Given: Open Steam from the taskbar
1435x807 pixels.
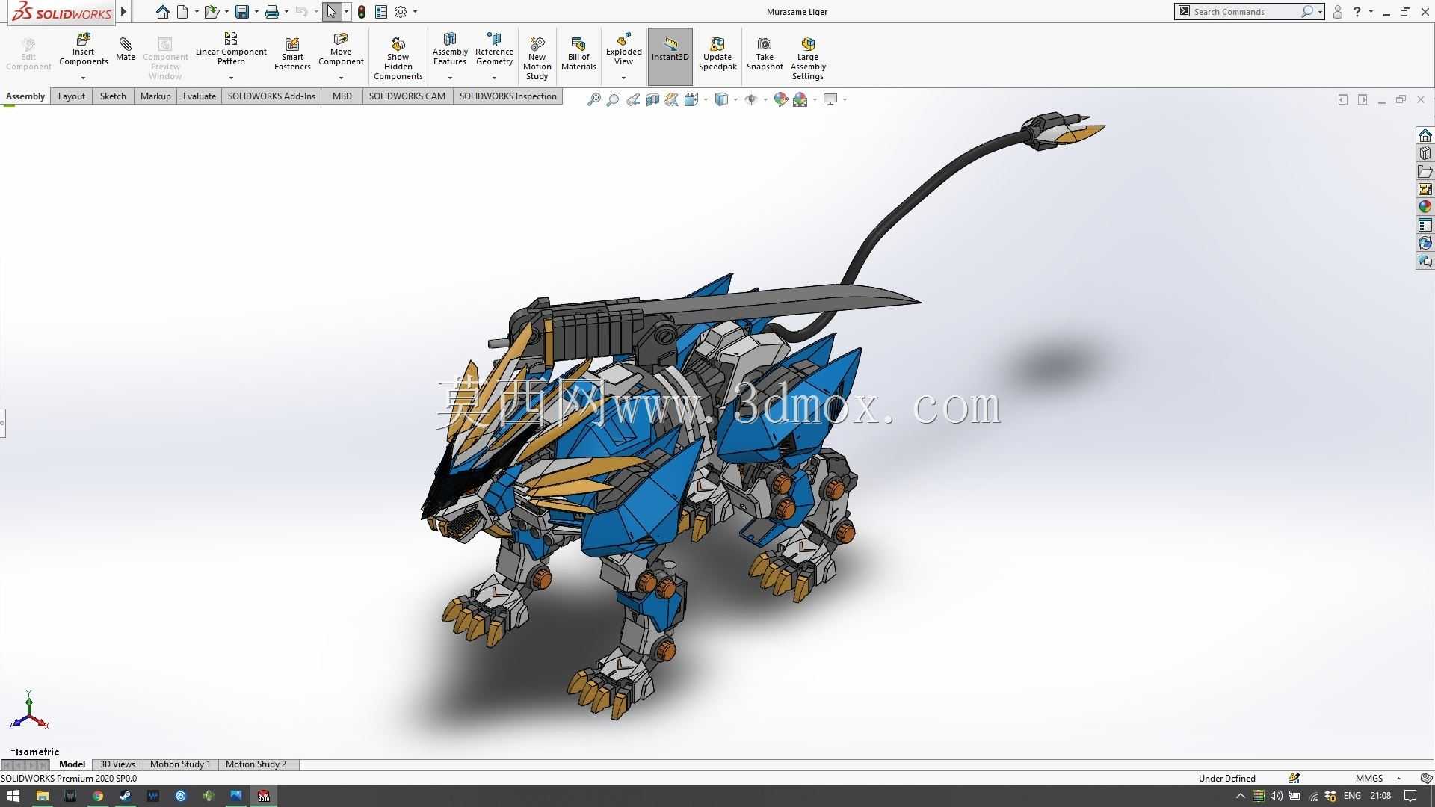Looking at the screenshot, I should point(126,796).
